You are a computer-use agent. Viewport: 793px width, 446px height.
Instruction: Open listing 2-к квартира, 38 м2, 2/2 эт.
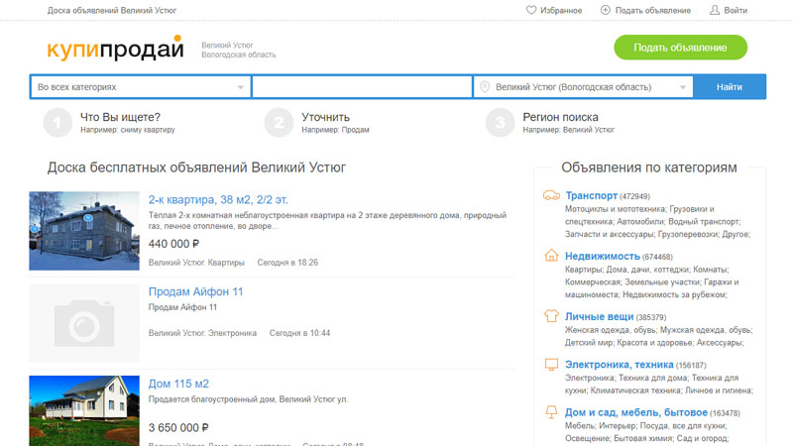pos(218,200)
